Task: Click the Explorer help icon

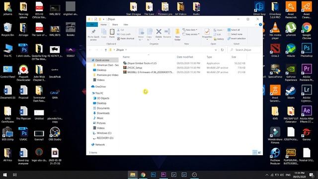Action: (260, 24)
